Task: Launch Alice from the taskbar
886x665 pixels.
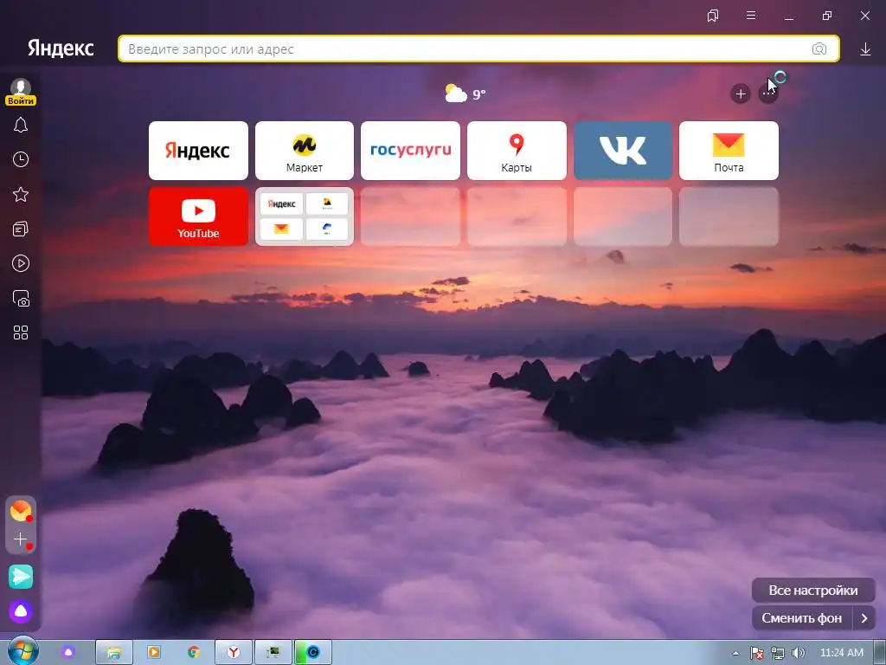Action: click(x=68, y=653)
